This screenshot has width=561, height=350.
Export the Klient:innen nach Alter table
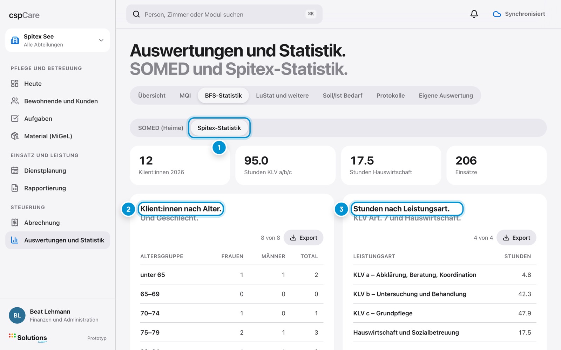click(304, 238)
